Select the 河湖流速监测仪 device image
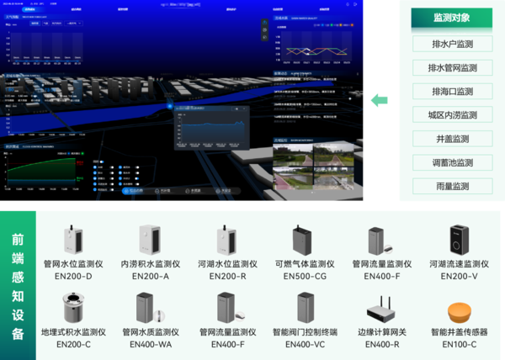The width and height of the screenshot is (505, 360). (460, 240)
